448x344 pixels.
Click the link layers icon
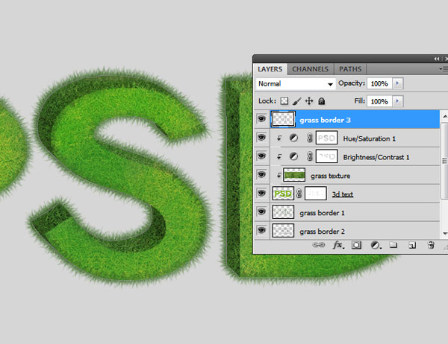tap(318, 244)
